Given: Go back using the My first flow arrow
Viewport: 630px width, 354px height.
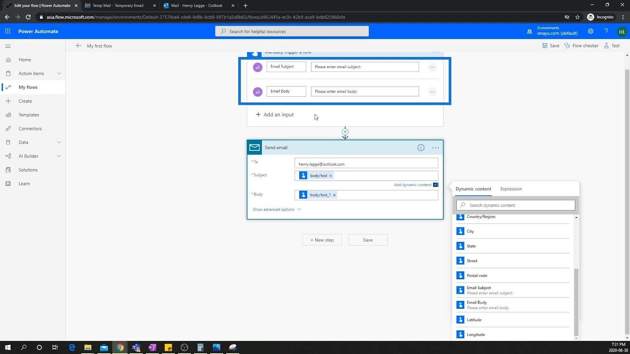Looking at the screenshot, I should pyautogui.click(x=79, y=46).
